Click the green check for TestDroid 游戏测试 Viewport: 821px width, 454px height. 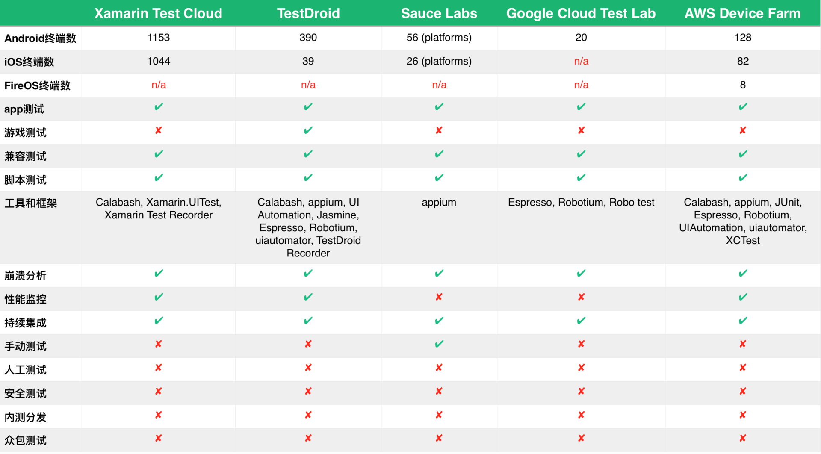click(x=308, y=130)
